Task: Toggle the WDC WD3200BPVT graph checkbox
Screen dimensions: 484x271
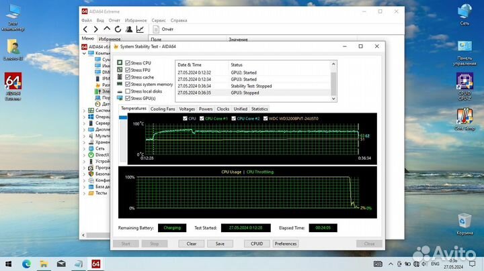Action: [x=266, y=118]
